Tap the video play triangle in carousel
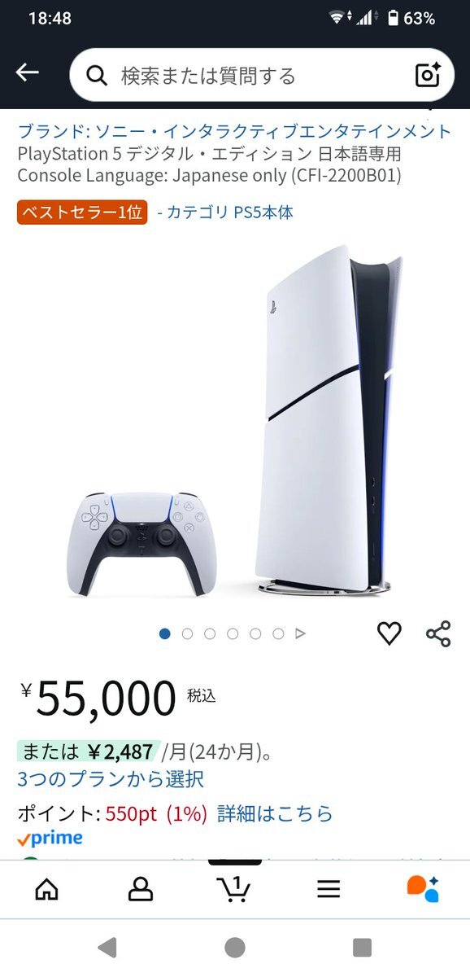The height and width of the screenshot is (977, 470). click(301, 633)
